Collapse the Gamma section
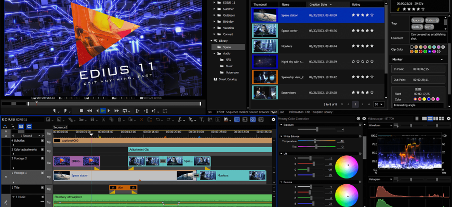Image resolution: width=452 pixels, height=207 pixels. (281, 182)
